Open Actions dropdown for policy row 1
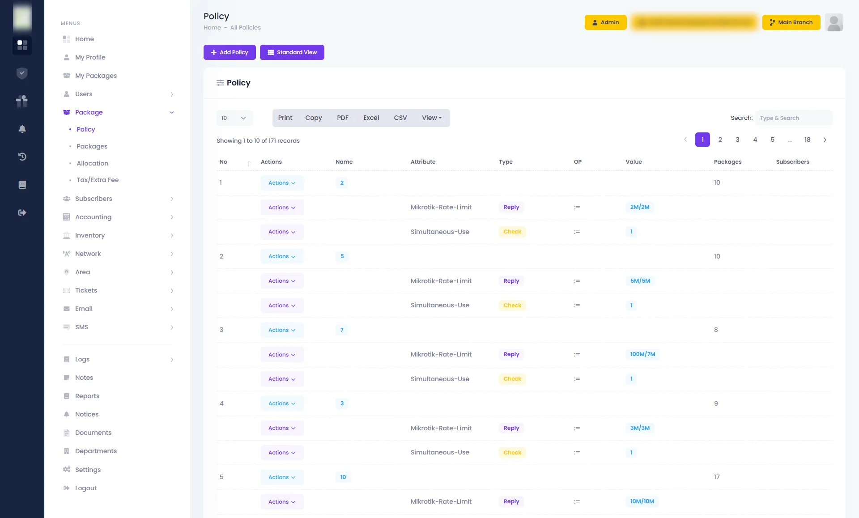Screen dimensions: 859x518 (x=282, y=183)
